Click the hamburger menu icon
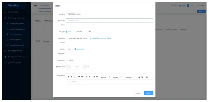The image size is (209, 102). [x=36, y=6]
